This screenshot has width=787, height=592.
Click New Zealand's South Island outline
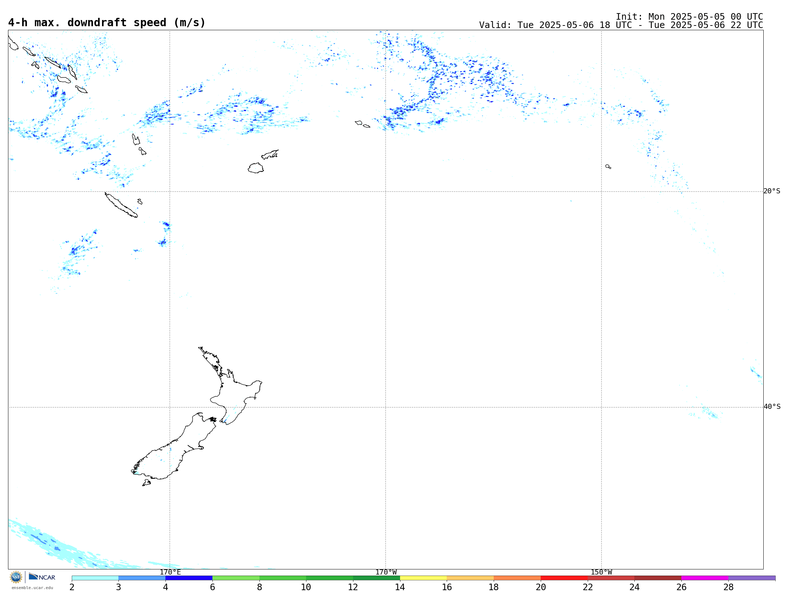point(171,451)
